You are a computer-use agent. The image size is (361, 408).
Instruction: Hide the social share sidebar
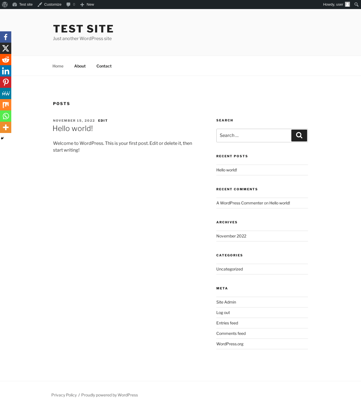tap(2, 138)
